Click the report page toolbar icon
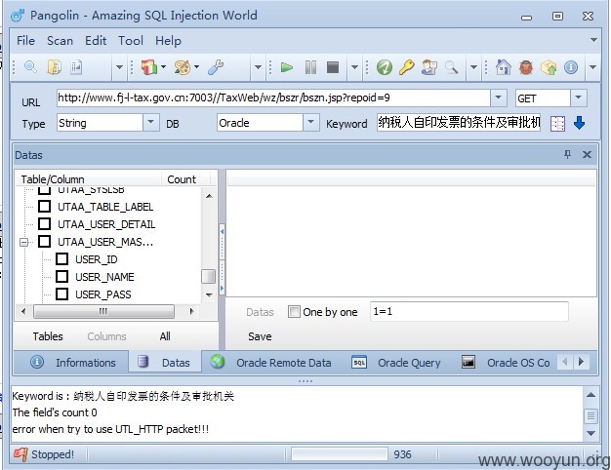Screen dimensions: 611x470 point(76,67)
